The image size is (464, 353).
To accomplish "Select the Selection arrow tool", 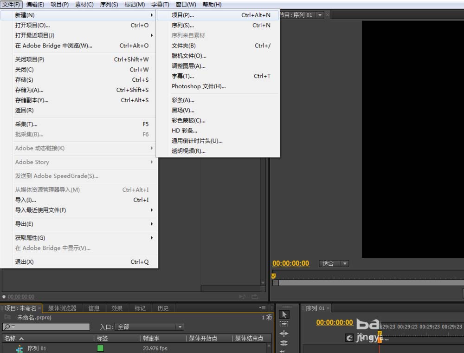I will [x=284, y=314].
